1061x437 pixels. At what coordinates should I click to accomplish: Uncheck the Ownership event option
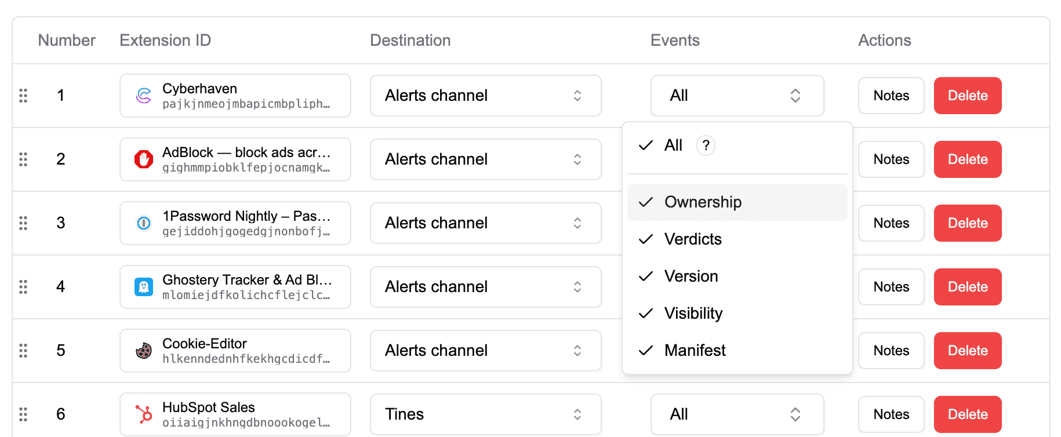click(x=737, y=202)
